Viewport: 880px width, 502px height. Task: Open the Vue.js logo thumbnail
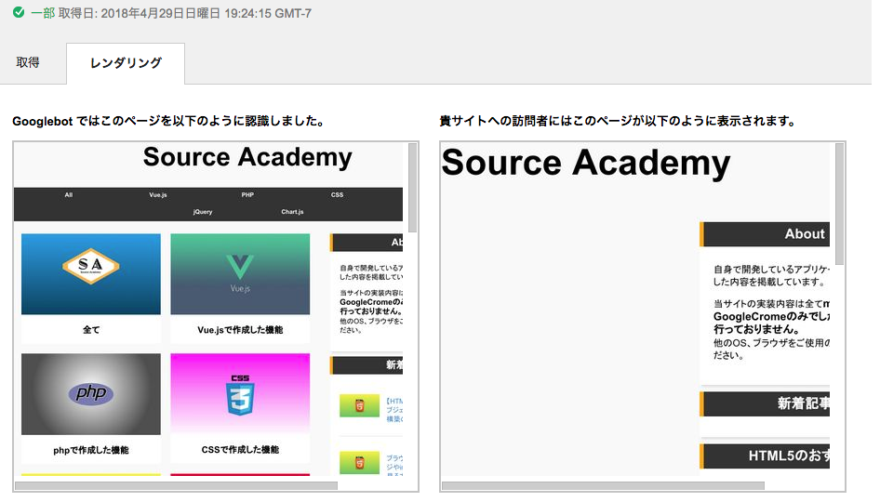click(x=240, y=274)
